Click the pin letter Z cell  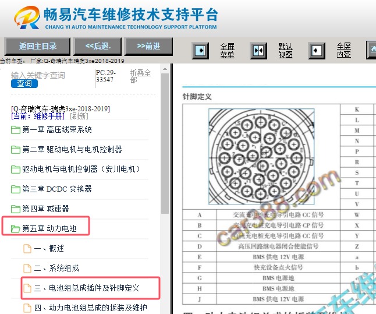(357, 246)
